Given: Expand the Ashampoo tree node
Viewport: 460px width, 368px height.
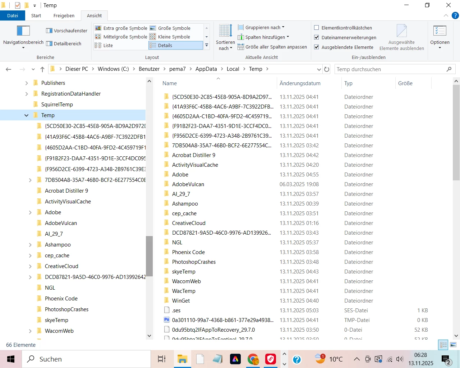Looking at the screenshot, I should pos(30,245).
